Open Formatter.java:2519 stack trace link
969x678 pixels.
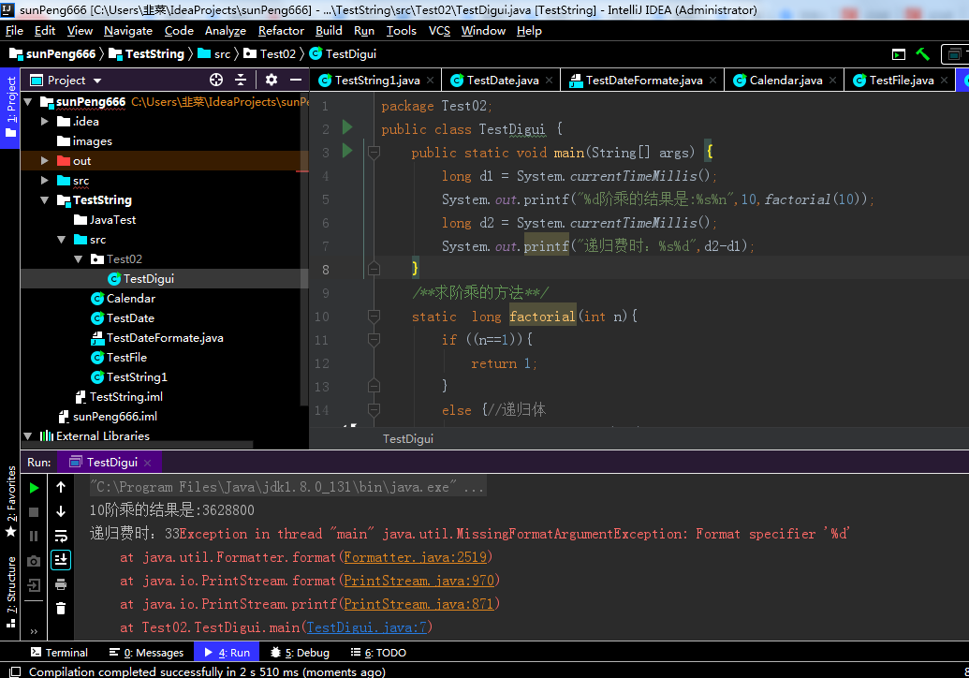pos(416,557)
